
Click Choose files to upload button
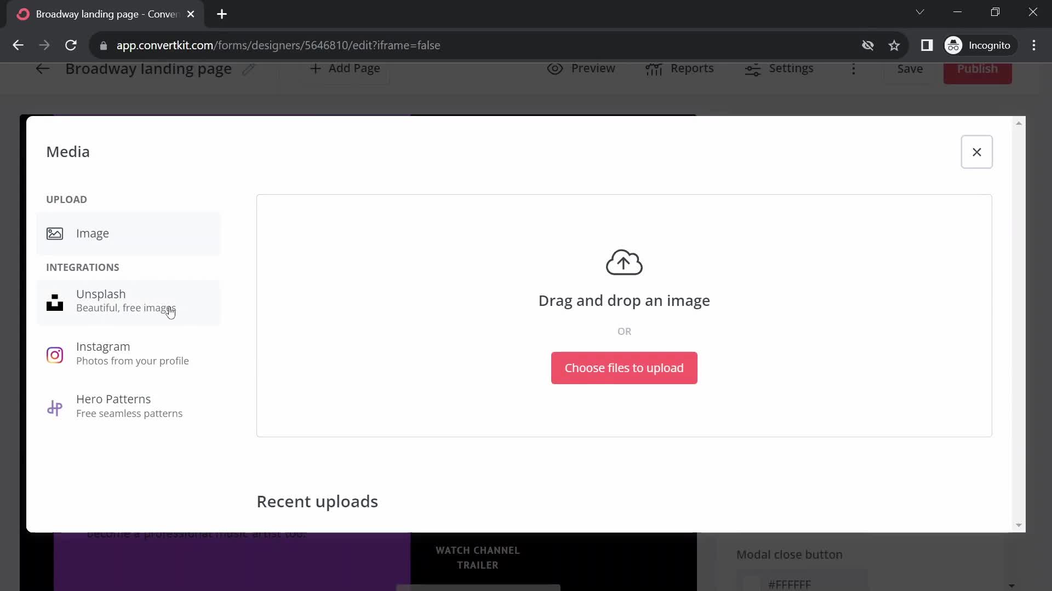(x=624, y=368)
